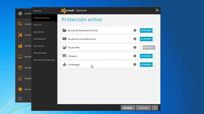The width and height of the screenshot is (204, 114).
Task: Open settings gear for Escudo de Correo Electrónico
Action: [x=135, y=39]
